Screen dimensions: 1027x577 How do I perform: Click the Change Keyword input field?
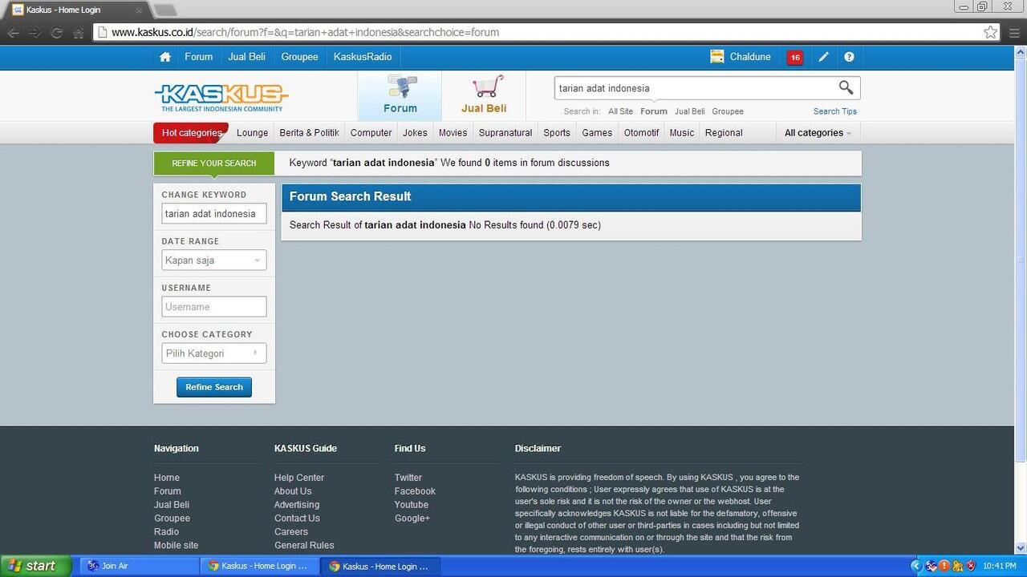213,214
